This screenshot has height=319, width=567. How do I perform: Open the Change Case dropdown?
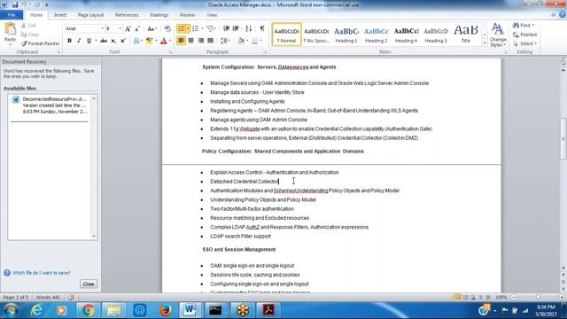pos(151,28)
